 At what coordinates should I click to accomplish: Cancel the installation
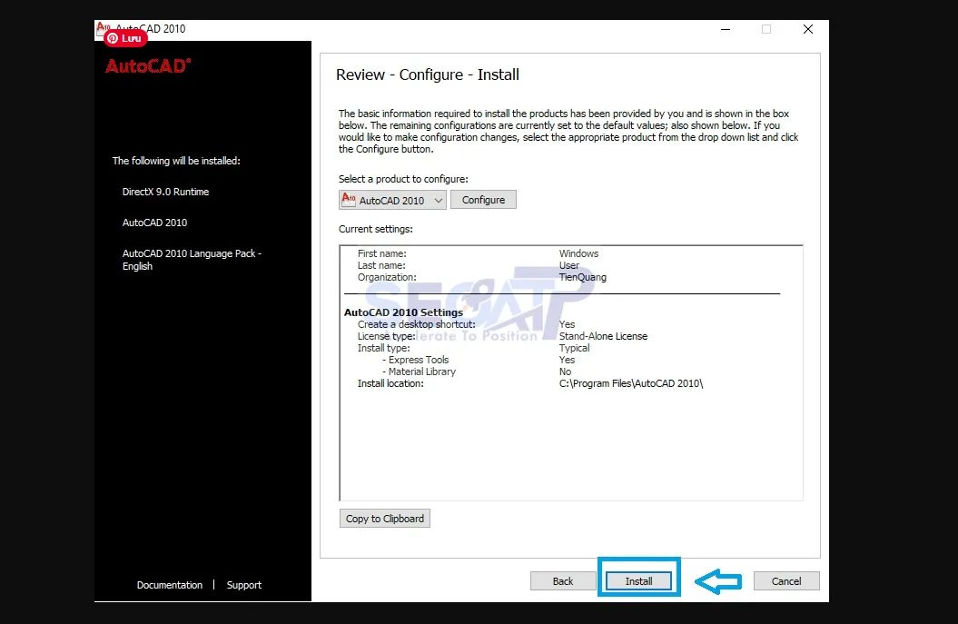tap(785, 580)
